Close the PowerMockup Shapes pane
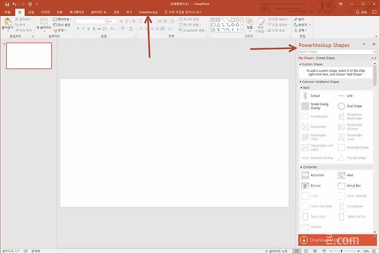The width and height of the screenshot is (380, 254). click(x=374, y=44)
